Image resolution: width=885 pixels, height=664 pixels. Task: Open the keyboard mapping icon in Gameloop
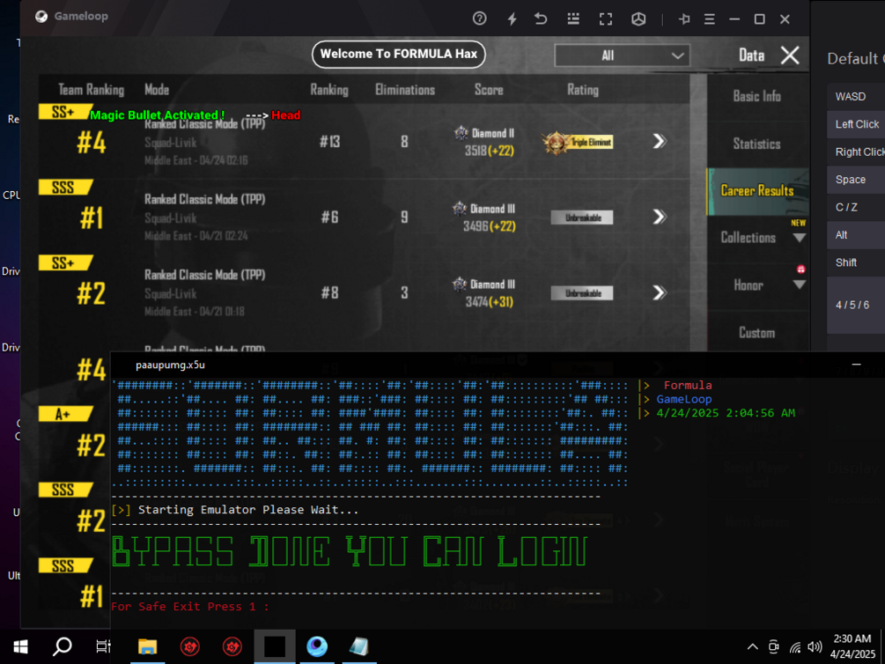pos(573,18)
